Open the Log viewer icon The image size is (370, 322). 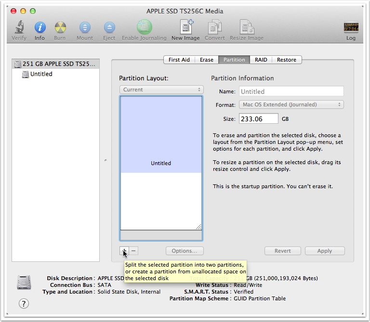351,27
